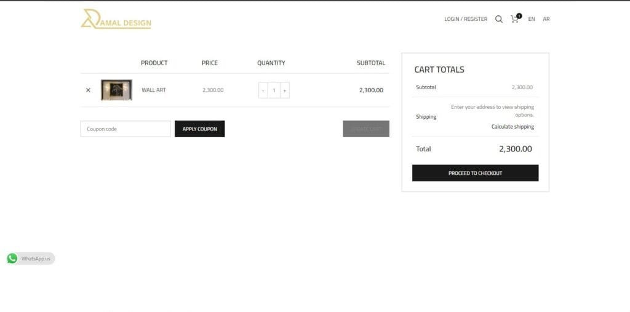This screenshot has height=312, width=630.
Task: Open the Wall Art product thumbnail
Action: (116, 90)
